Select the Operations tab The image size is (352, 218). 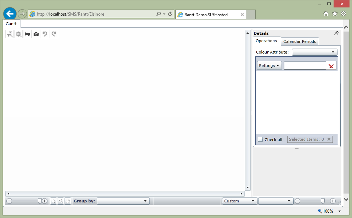[266, 41]
